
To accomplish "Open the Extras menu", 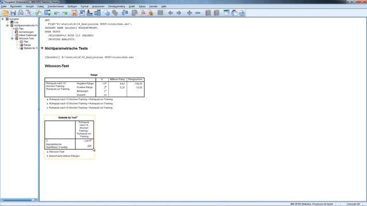I will pos(142,6).
